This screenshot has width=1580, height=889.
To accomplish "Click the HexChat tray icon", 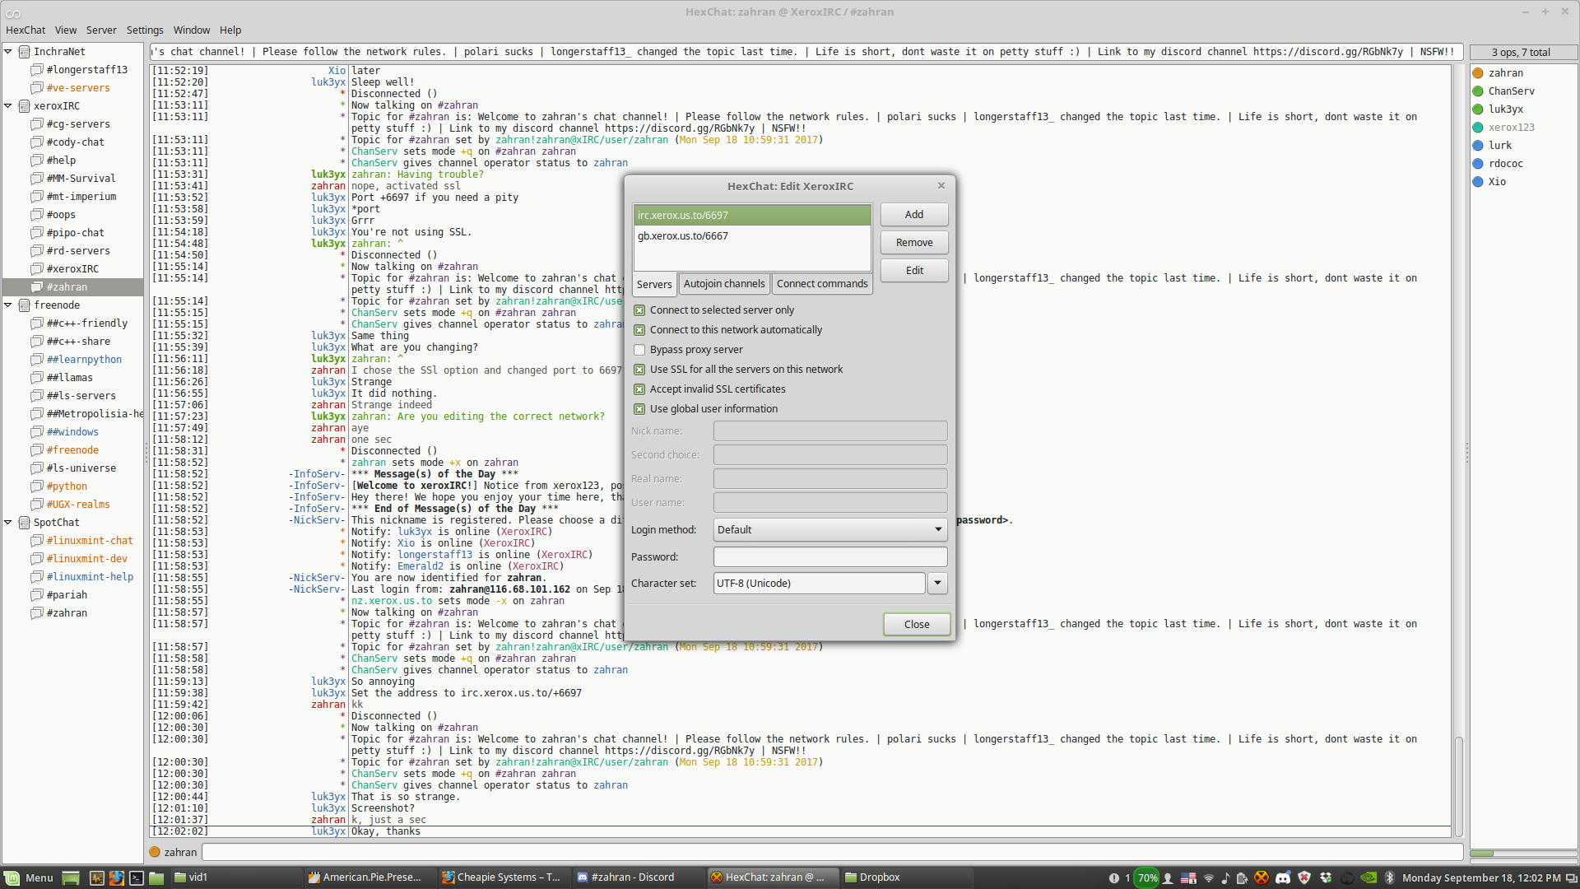I will [1262, 877].
